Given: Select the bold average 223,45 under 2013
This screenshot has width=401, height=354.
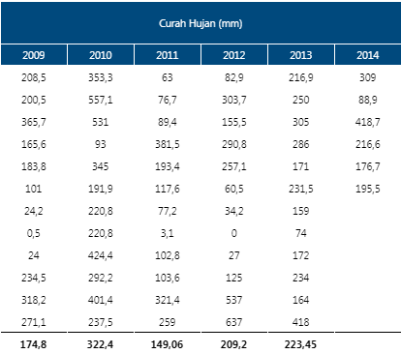Looking at the screenshot, I should point(301,344).
